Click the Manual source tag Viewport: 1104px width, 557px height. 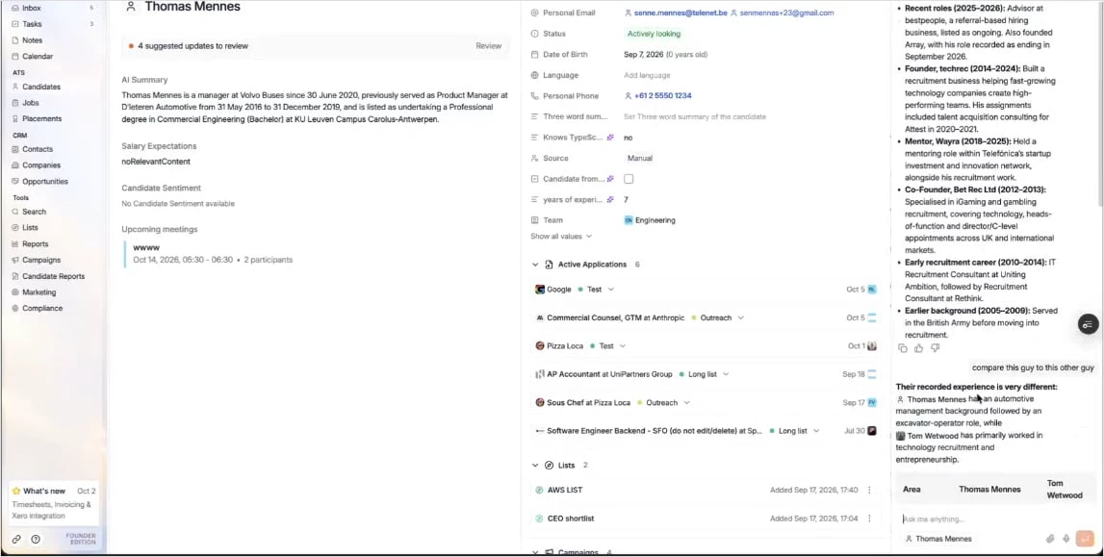tap(639, 158)
